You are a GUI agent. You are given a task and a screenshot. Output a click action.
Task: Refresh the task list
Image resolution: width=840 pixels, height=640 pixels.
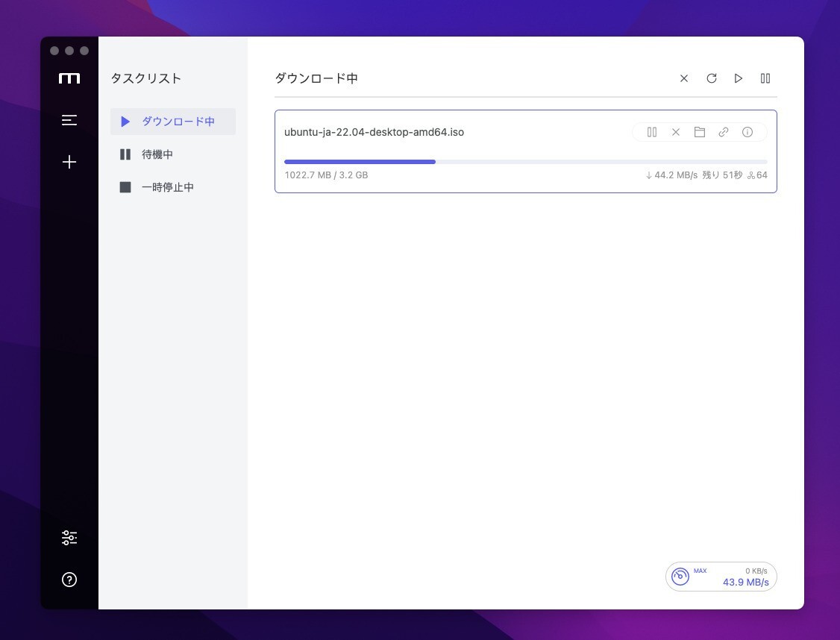(712, 78)
